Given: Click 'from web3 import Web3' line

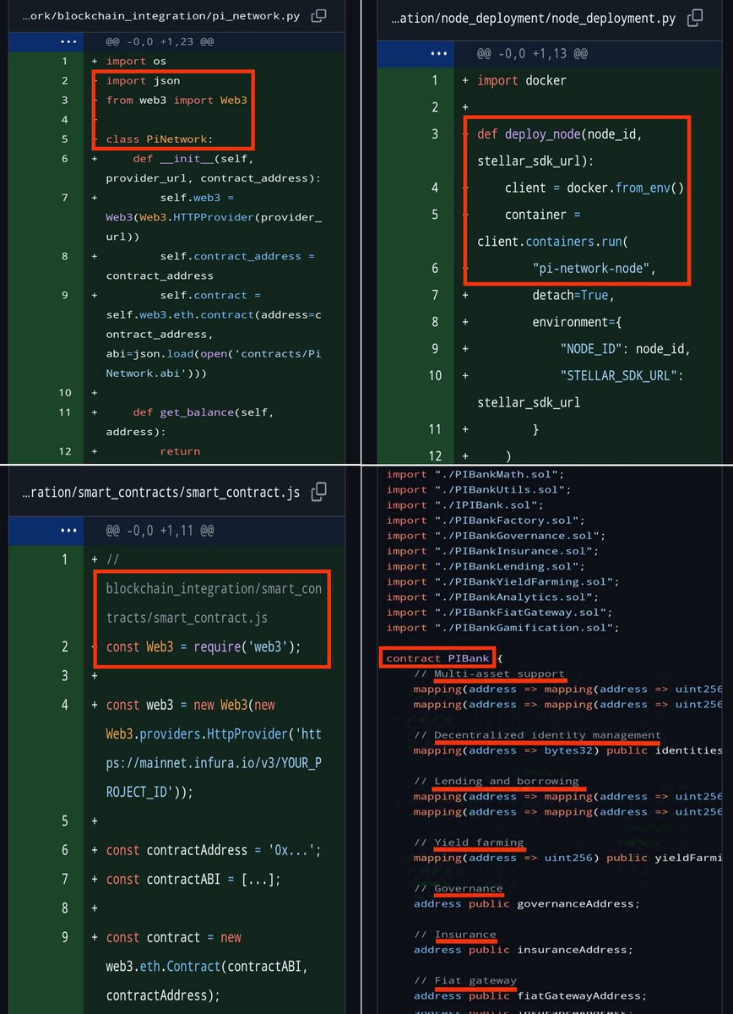Looking at the screenshot, I should click(176, 100).
